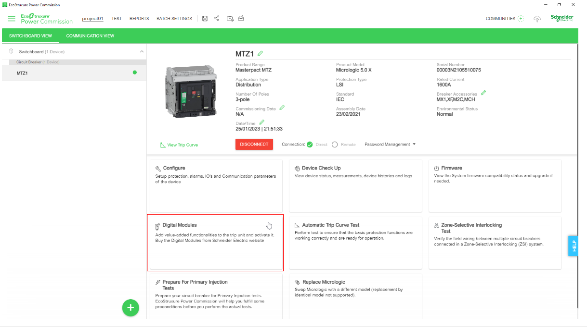This screenshot has width=587, height=327.
Task: Select MTZ1 in the device tree
Action: tap(74, 73)
